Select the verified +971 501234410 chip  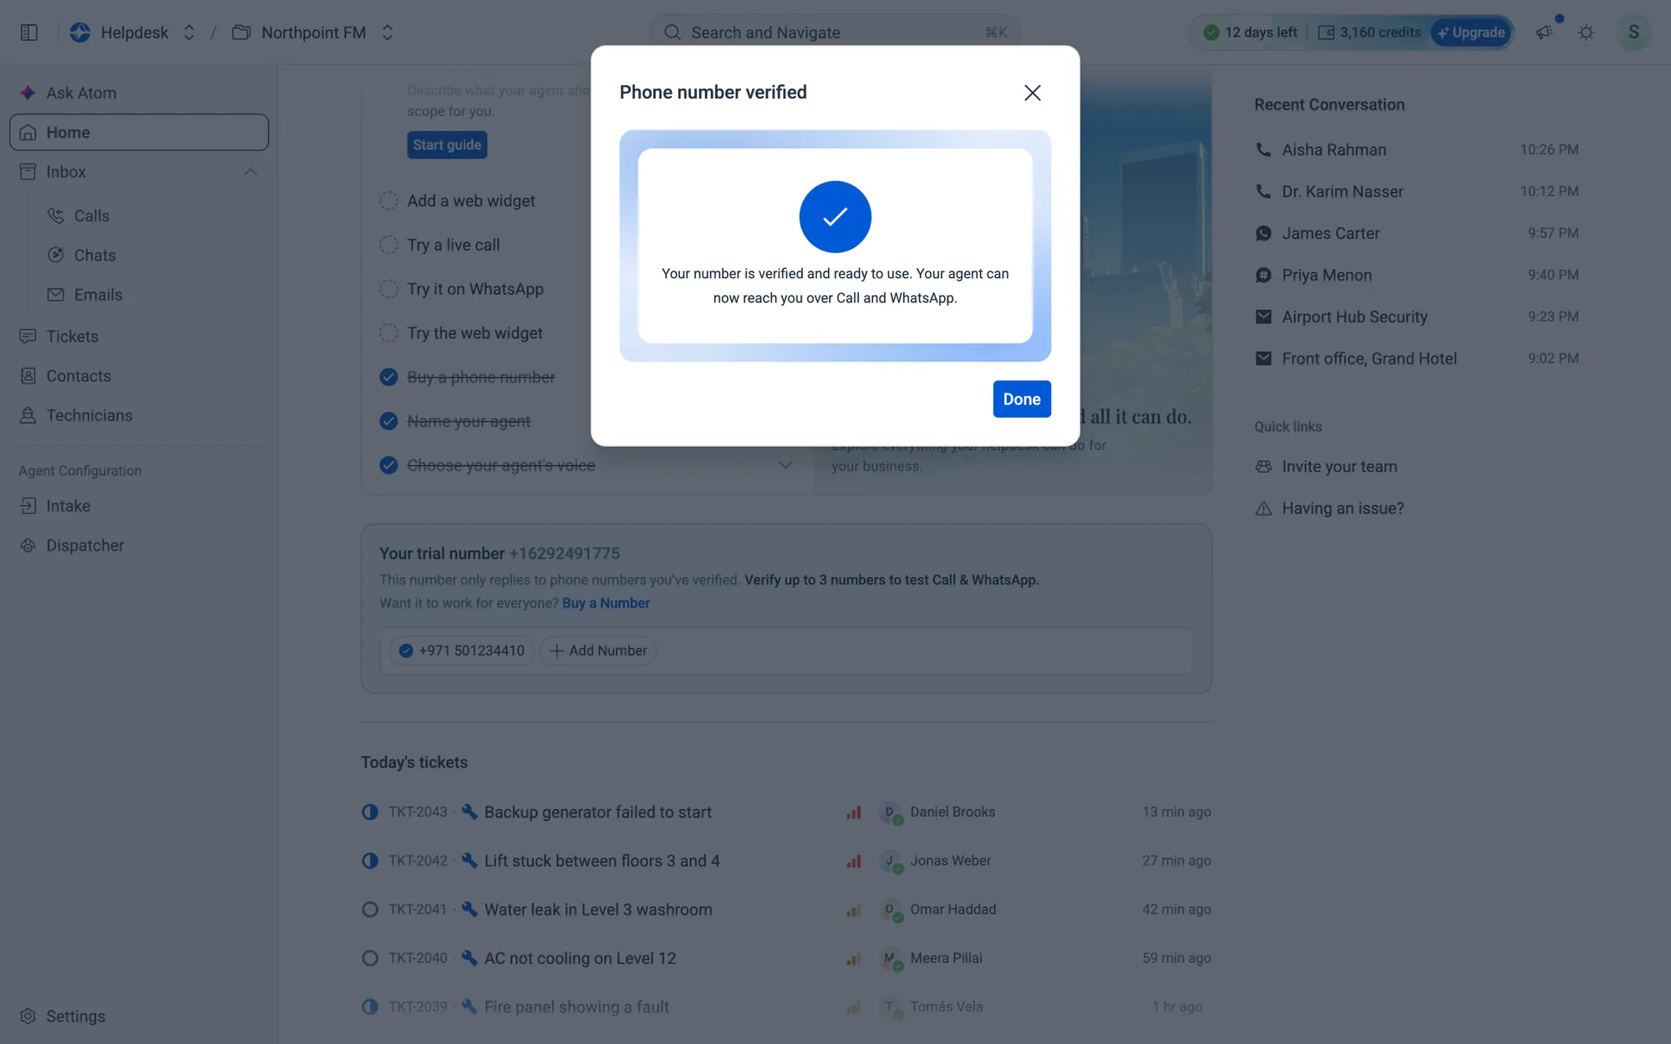click(x=462, y=651)
